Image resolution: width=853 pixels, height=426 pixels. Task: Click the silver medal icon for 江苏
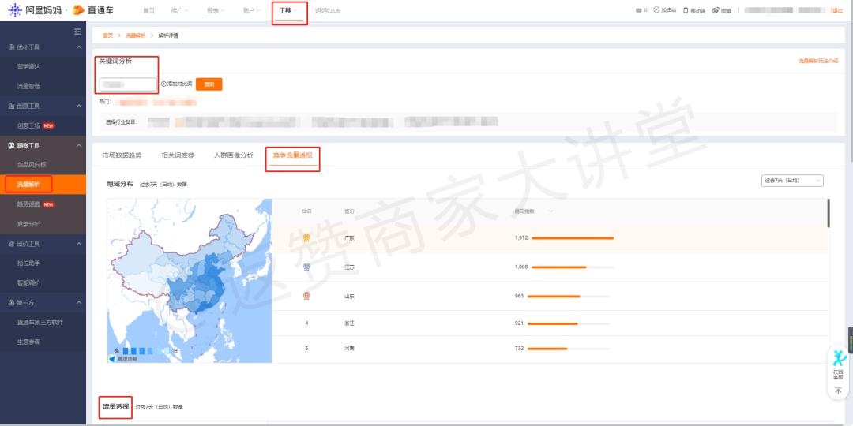[x=306, y=267]
